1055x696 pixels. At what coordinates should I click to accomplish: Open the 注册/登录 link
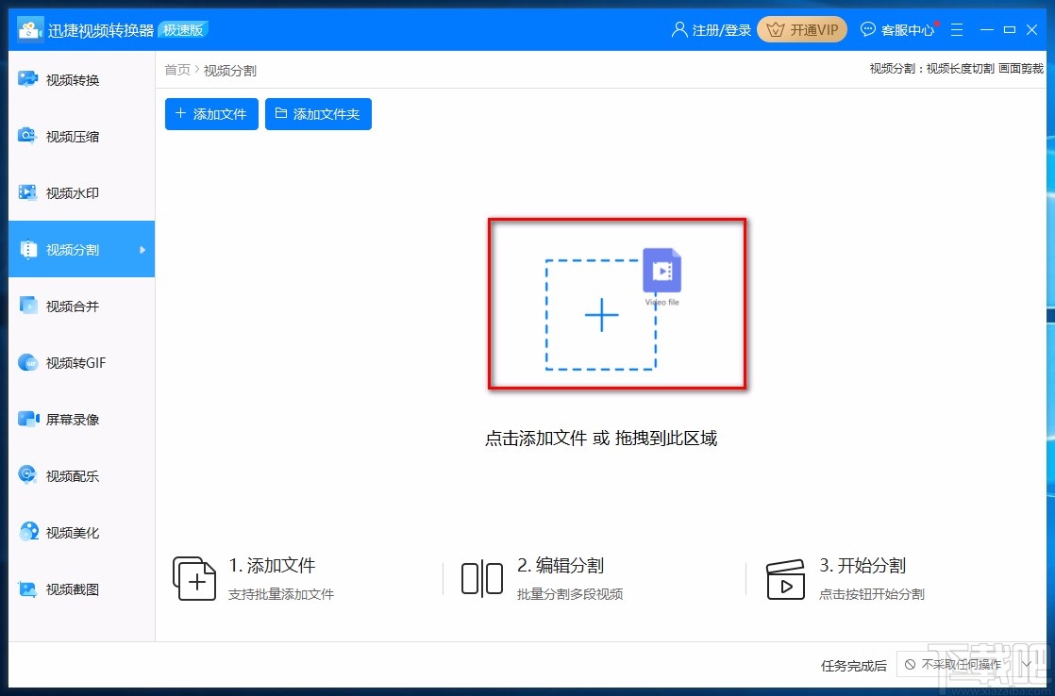pyautogui.click(x=711, y=29)
